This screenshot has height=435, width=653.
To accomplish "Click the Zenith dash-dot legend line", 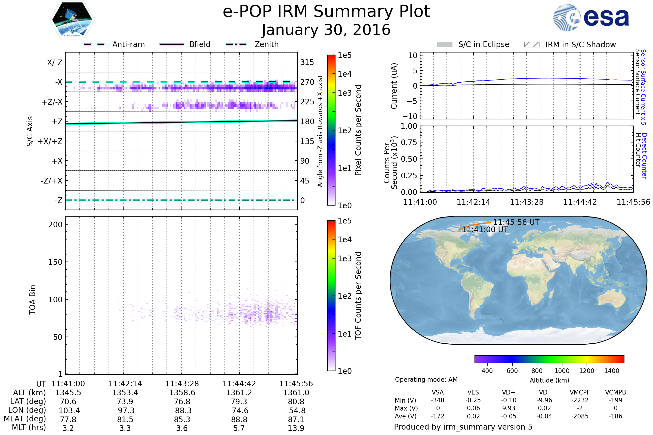I will point(236,44).
